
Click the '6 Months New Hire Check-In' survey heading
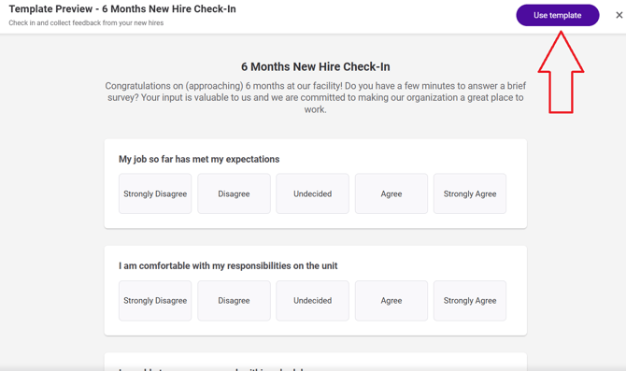[316, 66]
